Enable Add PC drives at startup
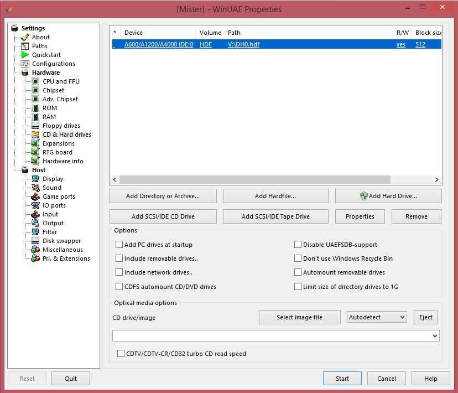Image resolution: width=458 pixels, height=393 pixels. pos(119,245)
